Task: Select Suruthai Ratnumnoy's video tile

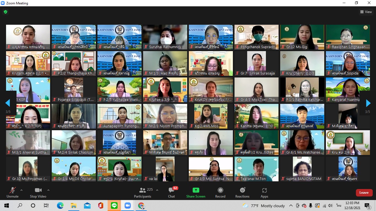Action: click(165, 37)
